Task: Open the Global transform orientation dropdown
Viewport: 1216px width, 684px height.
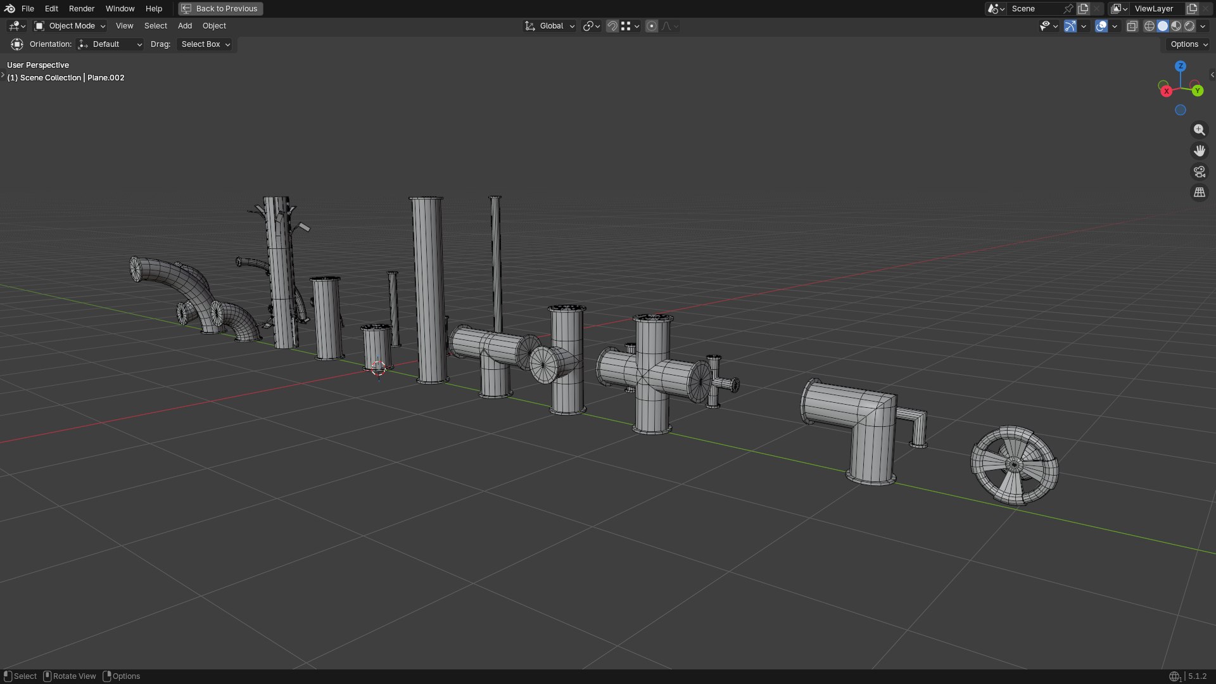Action: coord(549,26)
